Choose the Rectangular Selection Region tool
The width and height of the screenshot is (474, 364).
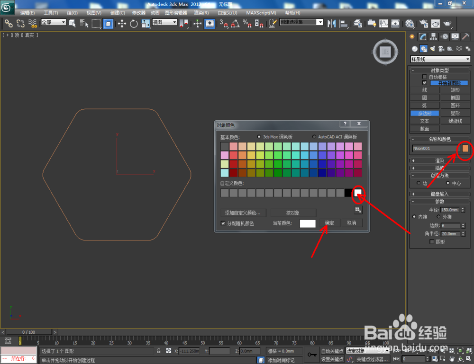96,23
